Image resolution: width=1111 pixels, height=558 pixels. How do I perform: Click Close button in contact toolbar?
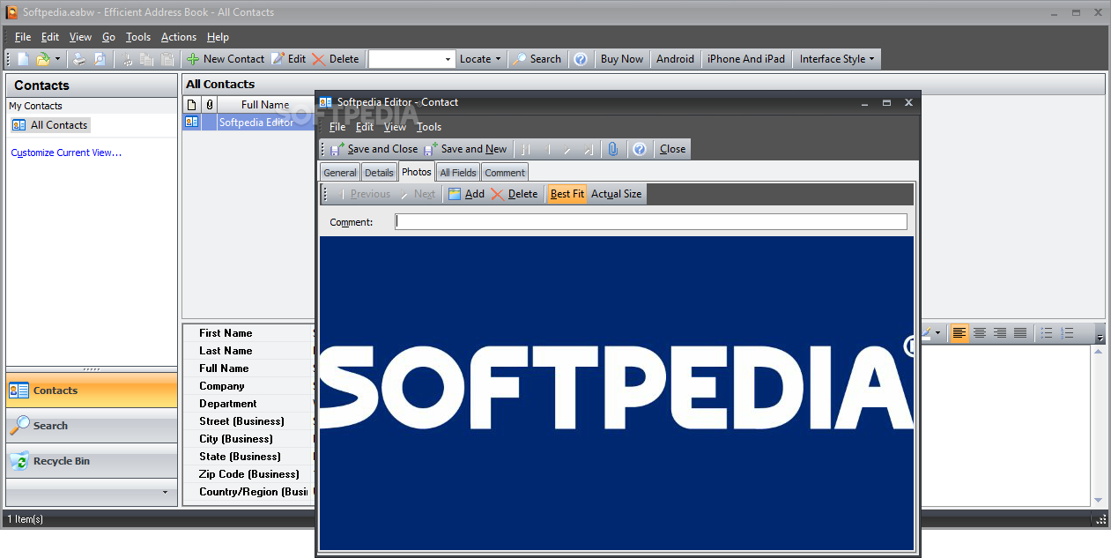[x=672, y=149]
